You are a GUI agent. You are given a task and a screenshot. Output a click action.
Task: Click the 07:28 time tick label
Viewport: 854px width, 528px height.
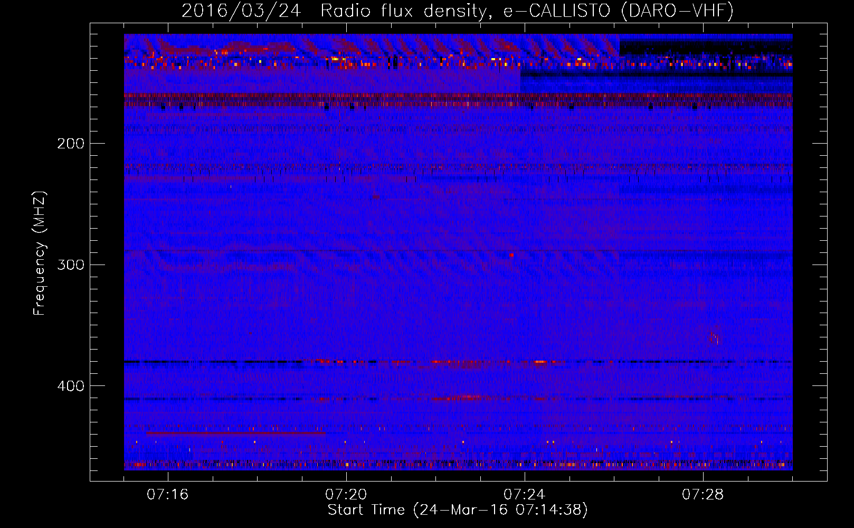coord(703,495)
